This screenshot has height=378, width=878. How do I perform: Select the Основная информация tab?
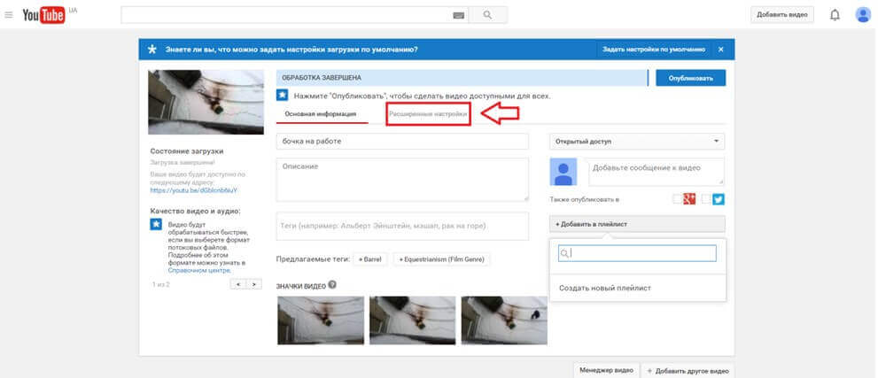click(321, 114)
